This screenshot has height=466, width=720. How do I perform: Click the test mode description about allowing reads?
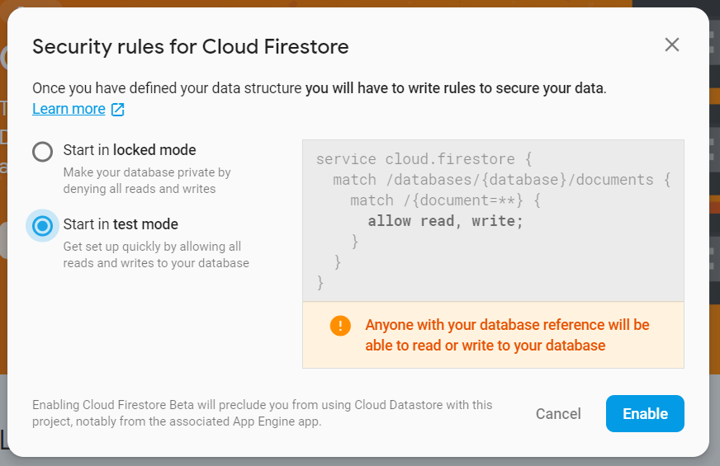point(156,255)
